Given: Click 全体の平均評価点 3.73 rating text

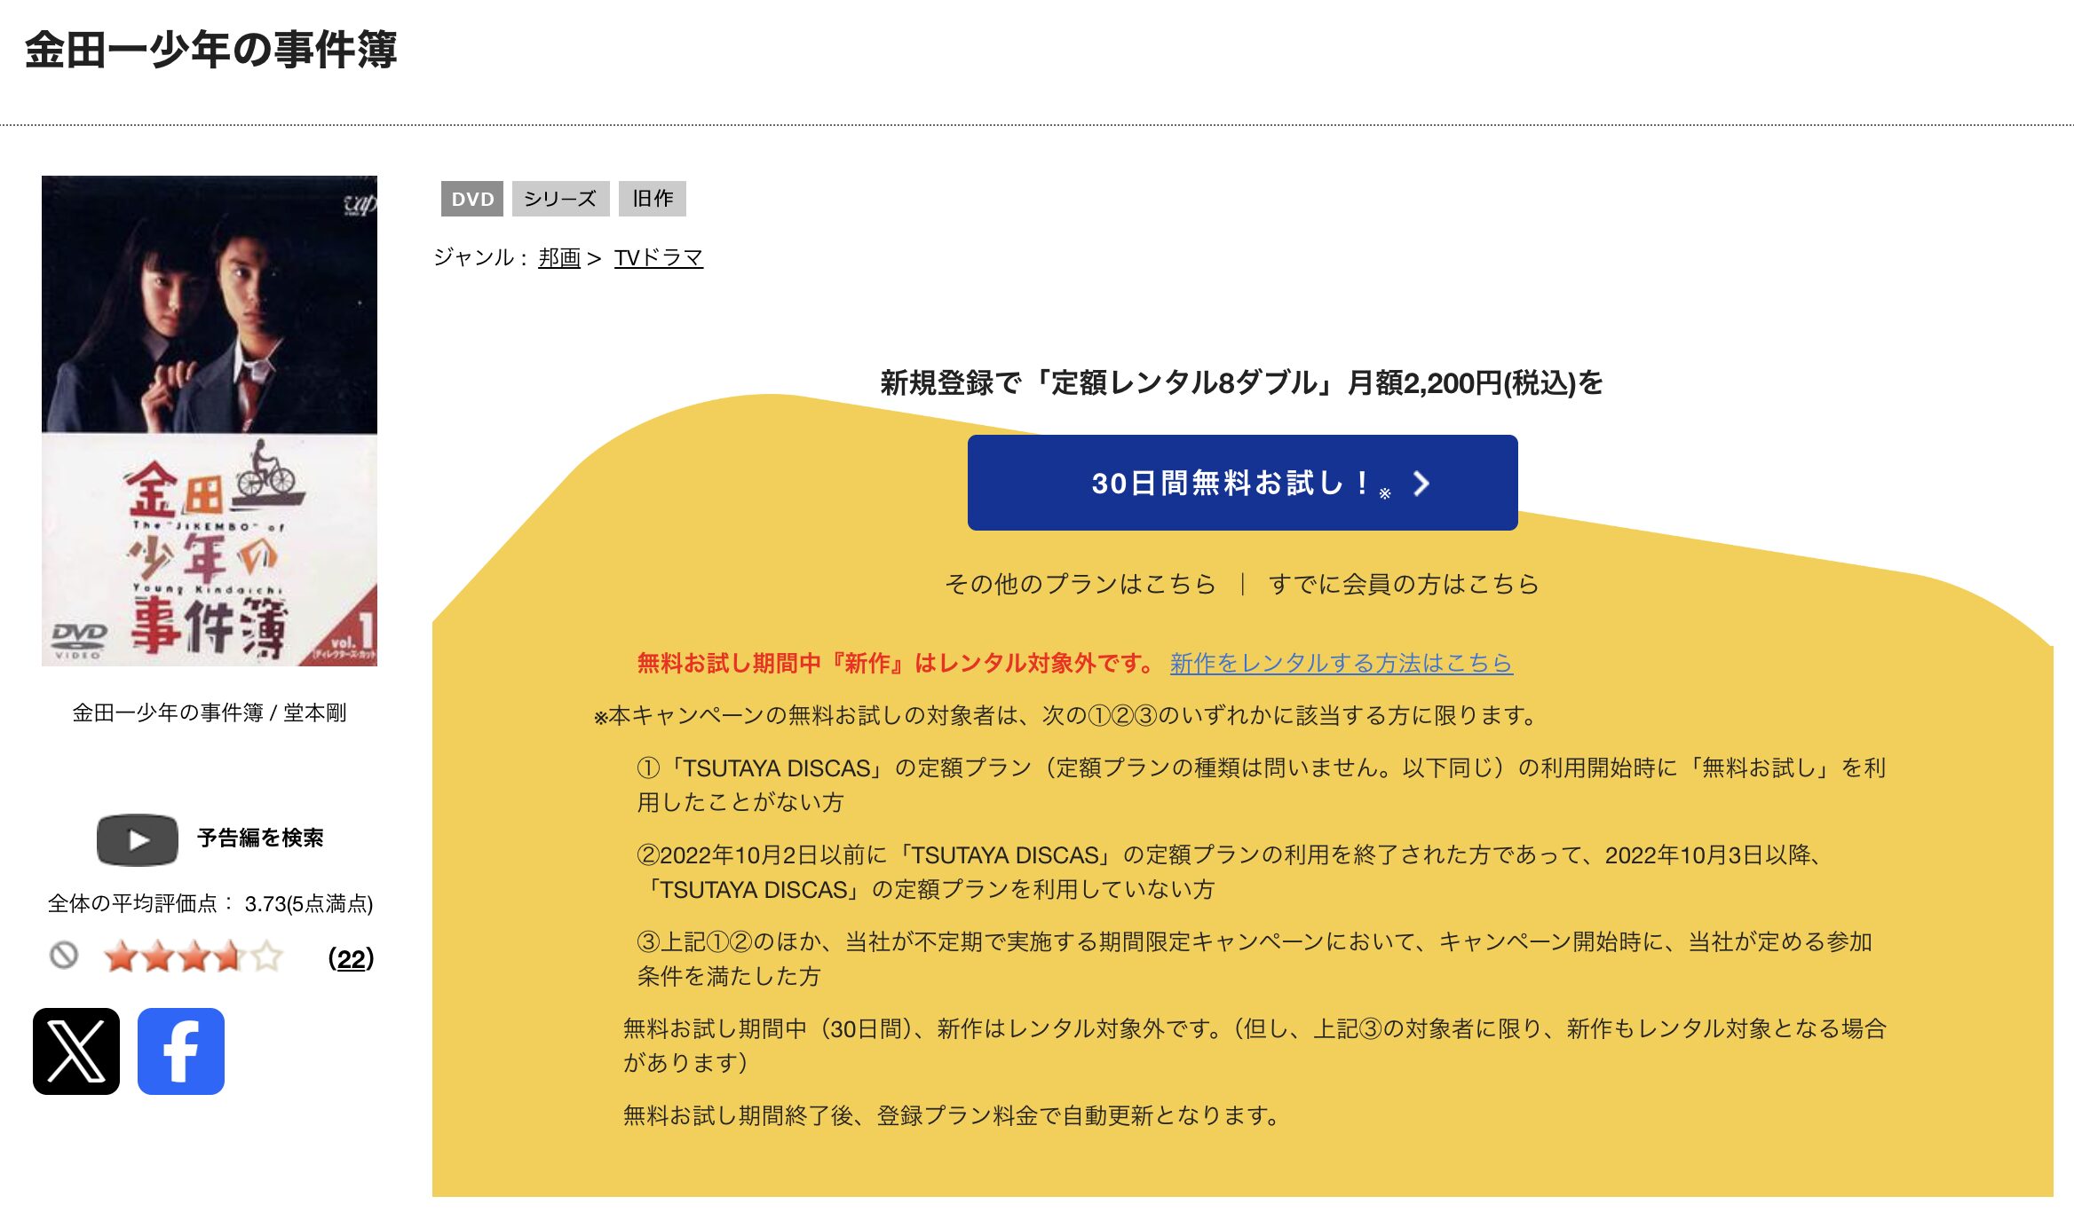Looking at the screenshot, I should [210, 903].
